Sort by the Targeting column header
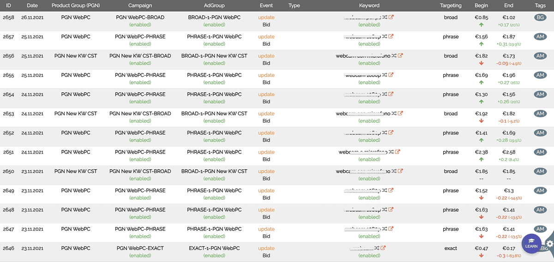 click(x=451, y=6)
